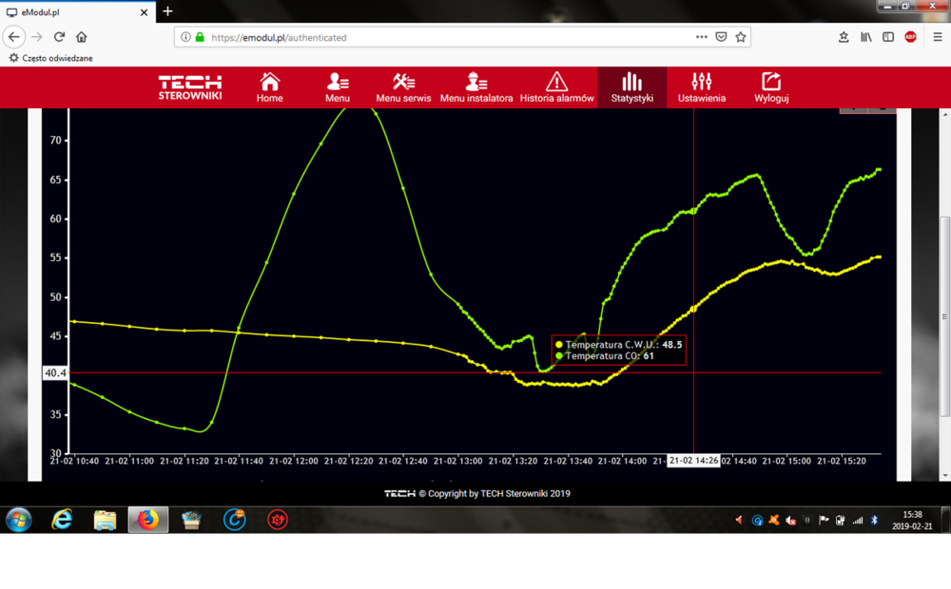Click the TECH Sterowniki logo
Viewport: 951px width, 589px height.
tap(190, 87)
